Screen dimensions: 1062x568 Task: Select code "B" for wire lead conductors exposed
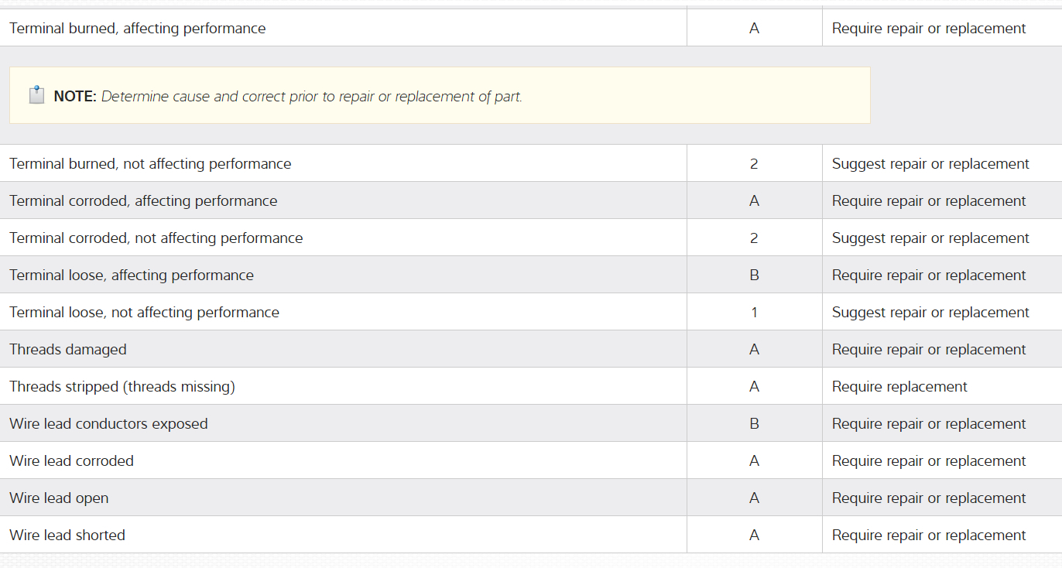tap(754, 424)
